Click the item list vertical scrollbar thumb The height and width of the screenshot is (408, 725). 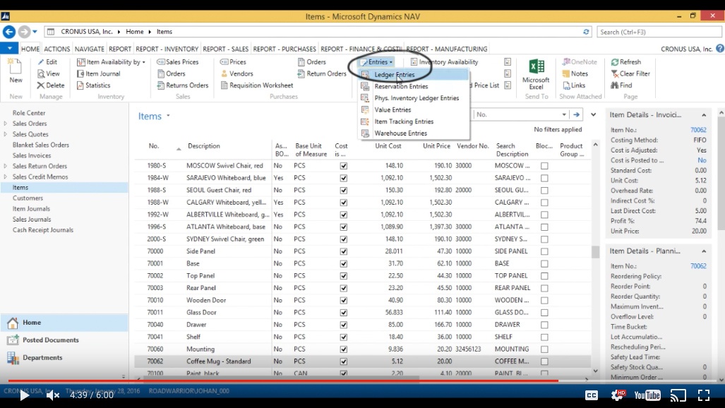(596, 251)
